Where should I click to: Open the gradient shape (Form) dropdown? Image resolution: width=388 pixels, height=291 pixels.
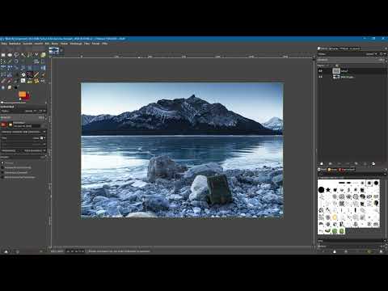[23, 138]
